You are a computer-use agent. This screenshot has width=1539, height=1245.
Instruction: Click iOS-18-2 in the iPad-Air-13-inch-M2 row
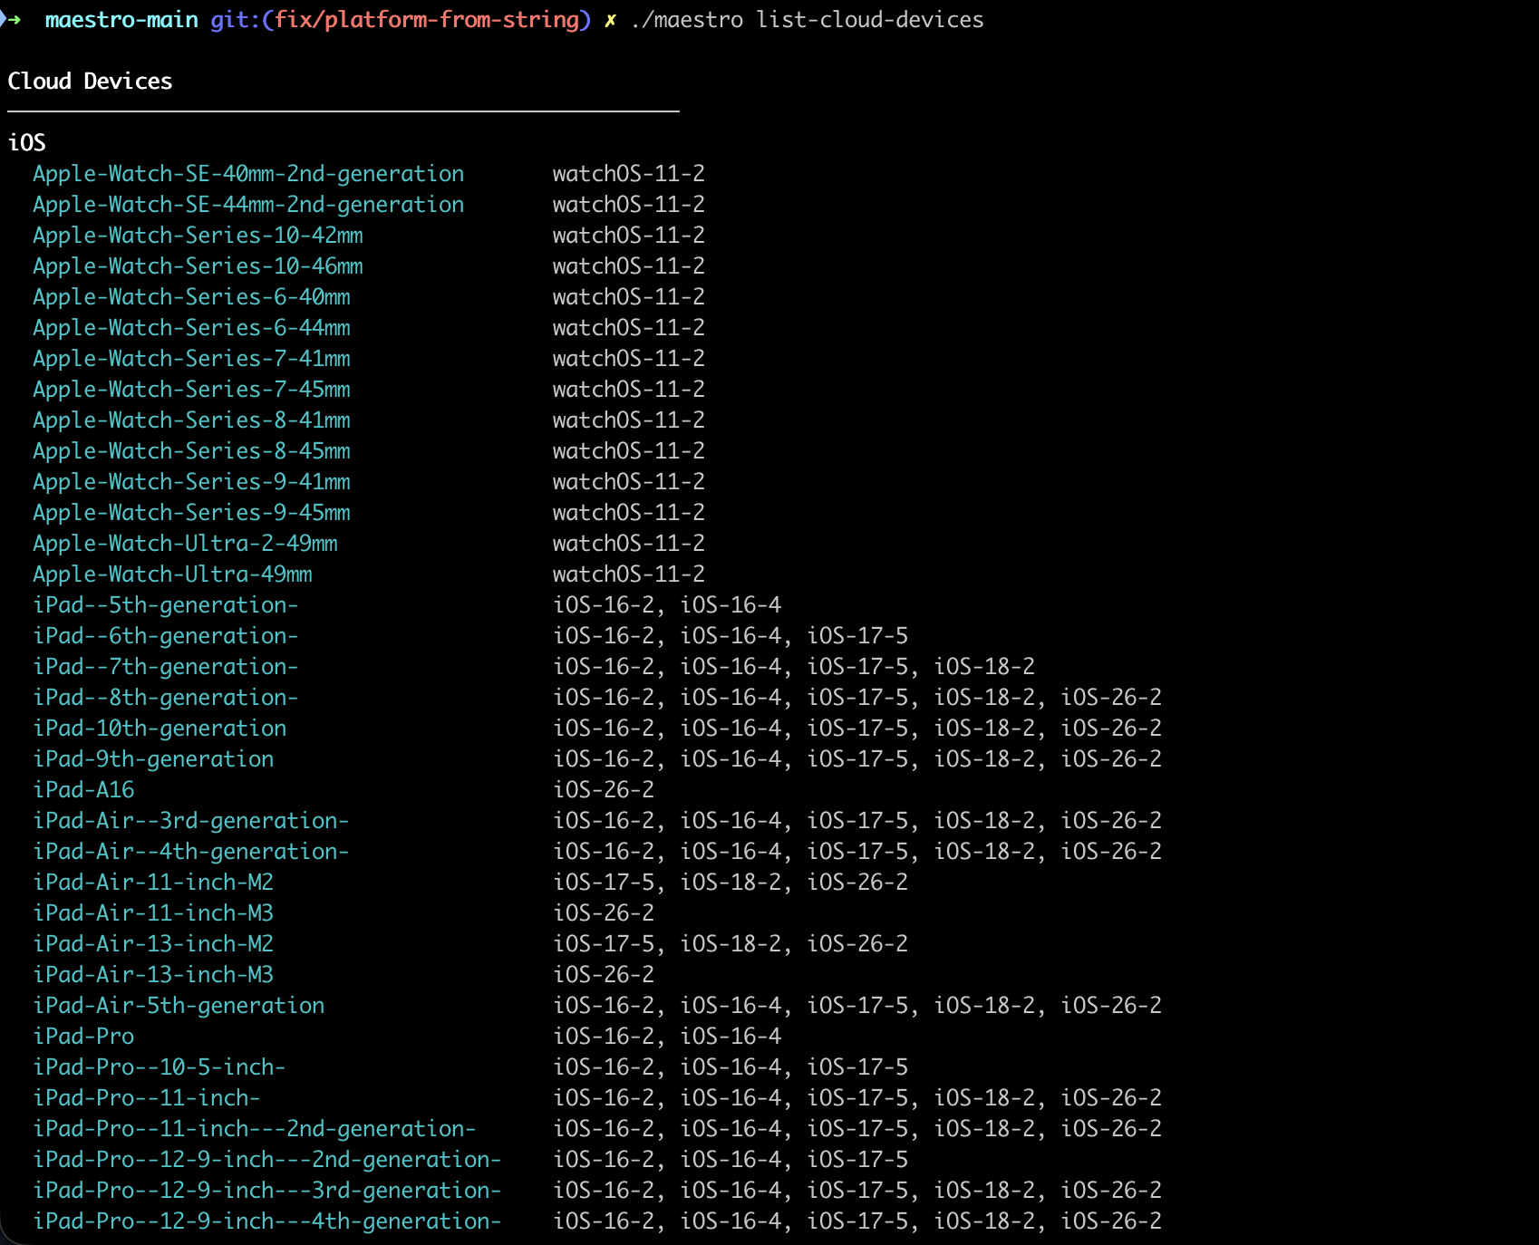tap(731, 944)
